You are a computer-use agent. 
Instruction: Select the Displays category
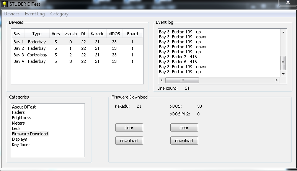(19, 139)
